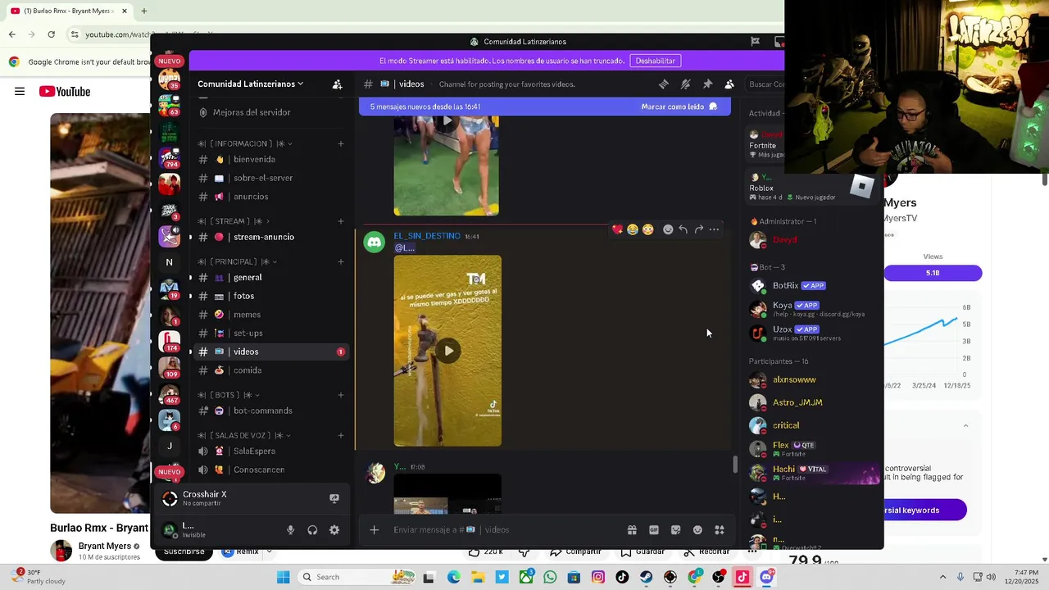Open add reaction emoji picker on message

pos(668,229)
